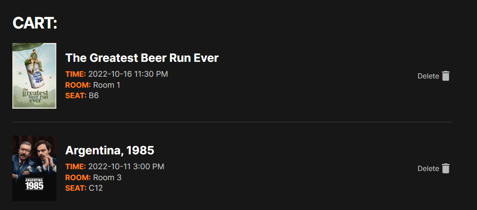
Task: Click the showtime 2022-10-11 3:00 PM
Action: point(126,167)
